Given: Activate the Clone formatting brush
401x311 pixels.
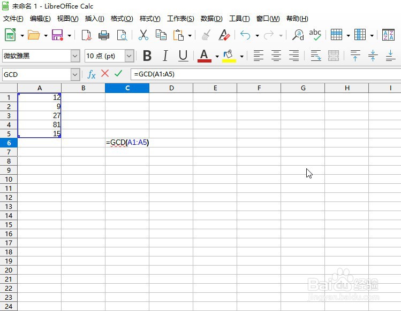Looking at the screenshot, I should 206,35.
